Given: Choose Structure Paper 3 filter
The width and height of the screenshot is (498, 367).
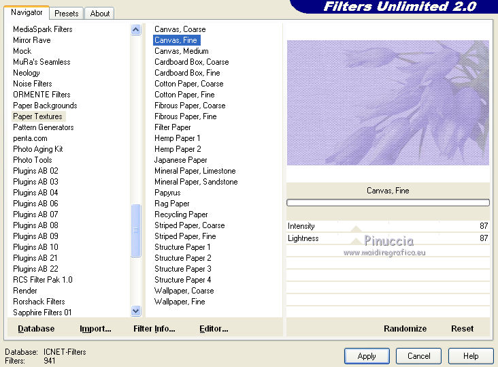Looking at the screenshot, I should pos(182,269).
